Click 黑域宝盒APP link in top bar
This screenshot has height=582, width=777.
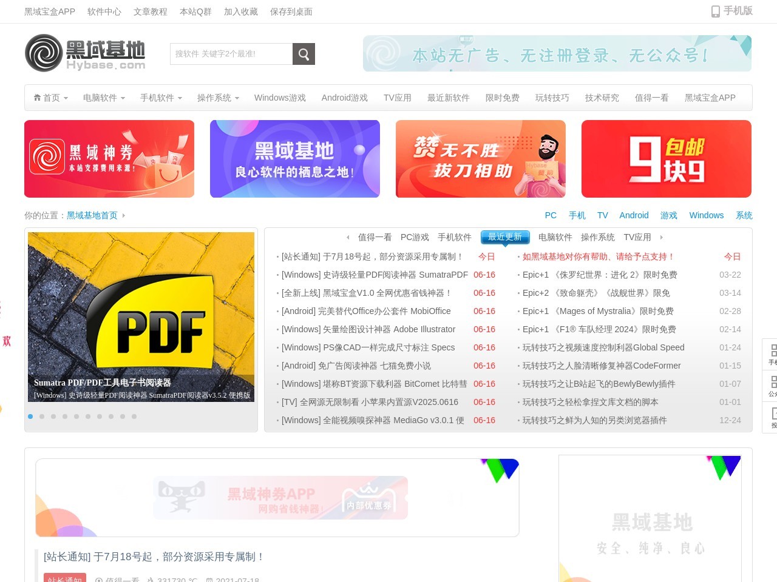click(x=50, y=12)
